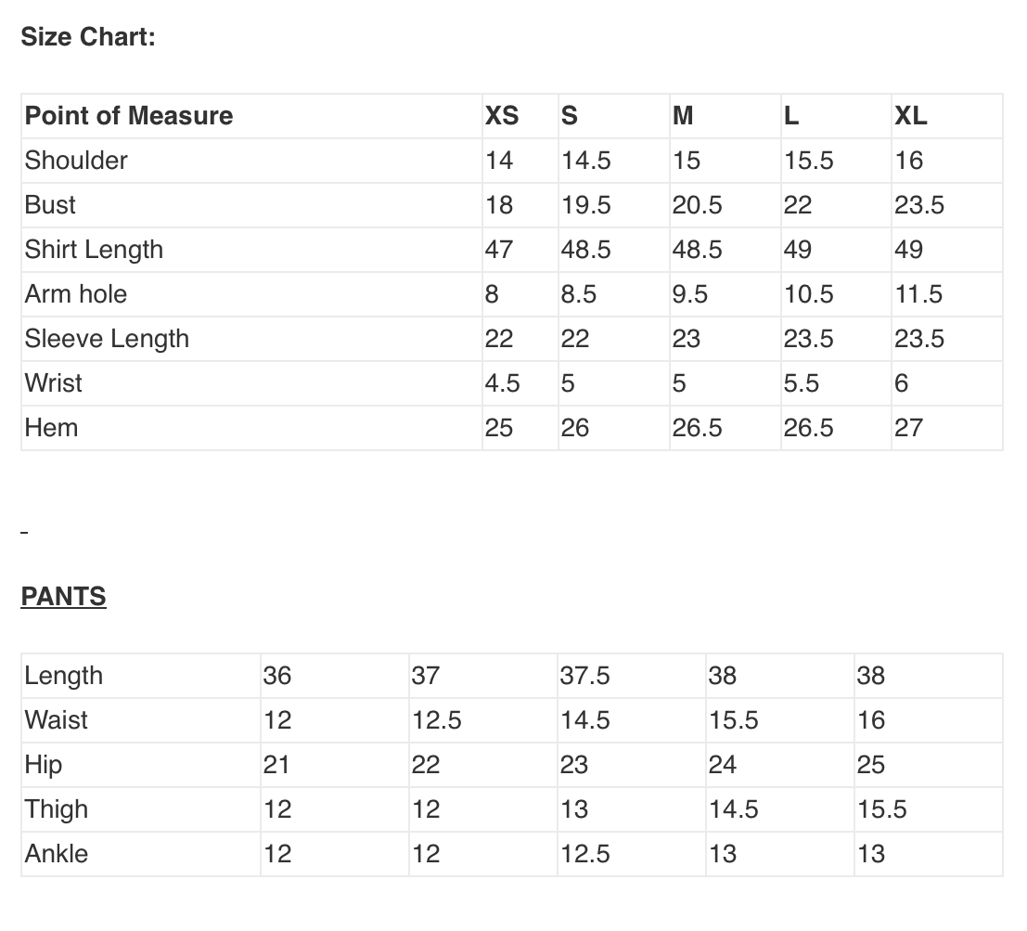This screenshot has height=931, width=1027.
Task: Select the Thigh row label
Action: 57,809
